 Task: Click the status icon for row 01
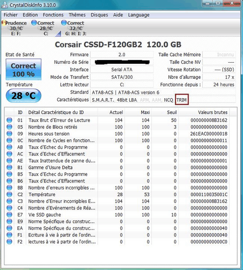[9, 120]
